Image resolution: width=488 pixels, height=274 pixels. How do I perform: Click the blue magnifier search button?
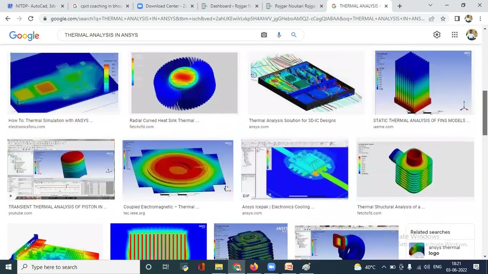click(x=294, y=35)
